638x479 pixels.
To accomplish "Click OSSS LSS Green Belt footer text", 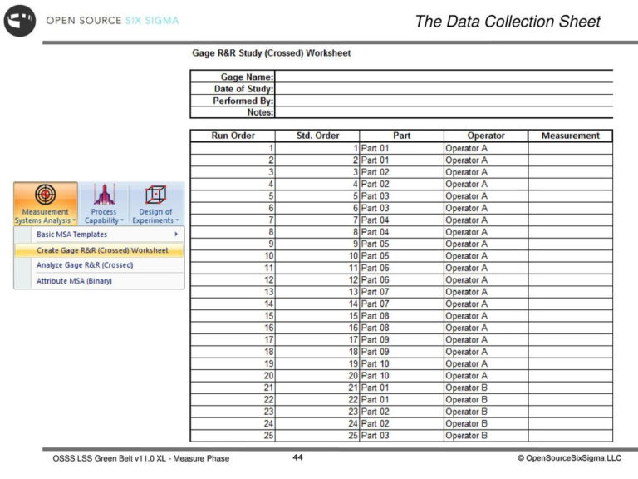I will [x=140, y=459].
